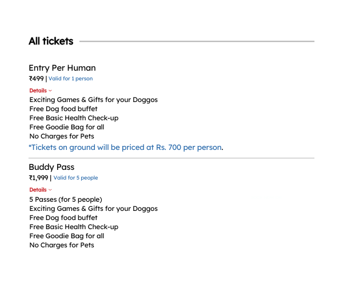Screen dimensions: 343x285
Task: Click chevron beside Entry Per Human Details
Action: 50,91
